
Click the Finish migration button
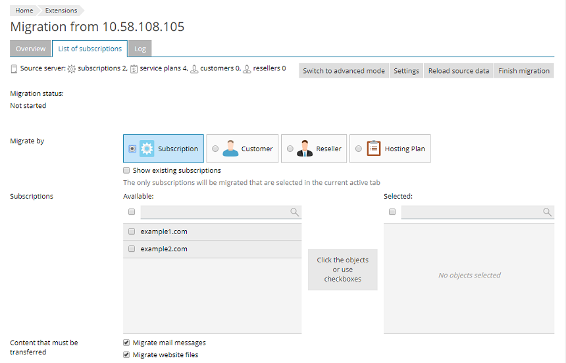tap(523, 71)
